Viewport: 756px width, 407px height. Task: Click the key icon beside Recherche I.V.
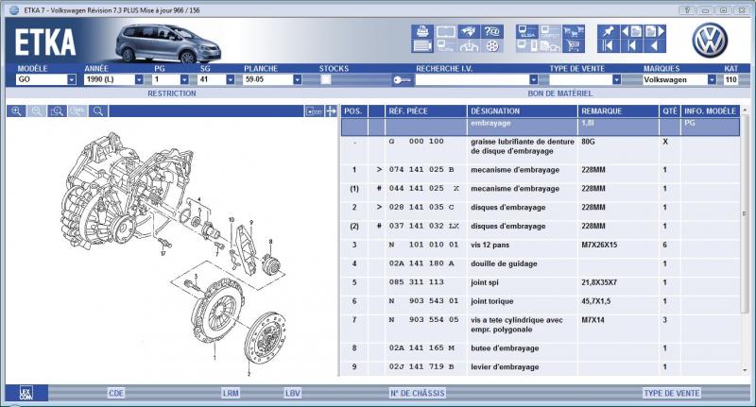pos(402,80)
